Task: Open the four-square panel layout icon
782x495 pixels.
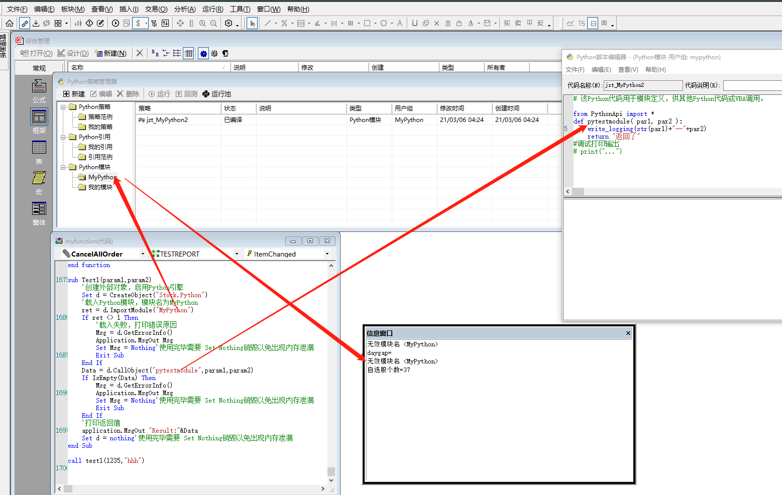Action: point(58,23)
